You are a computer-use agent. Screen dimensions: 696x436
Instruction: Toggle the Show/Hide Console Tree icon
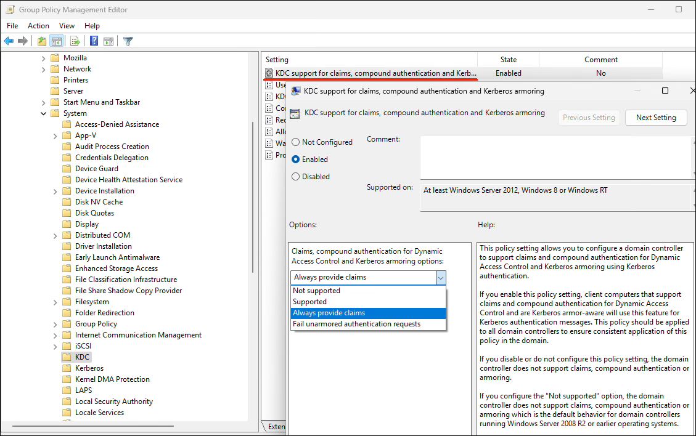pyautogui.click(x=56, y=41)
